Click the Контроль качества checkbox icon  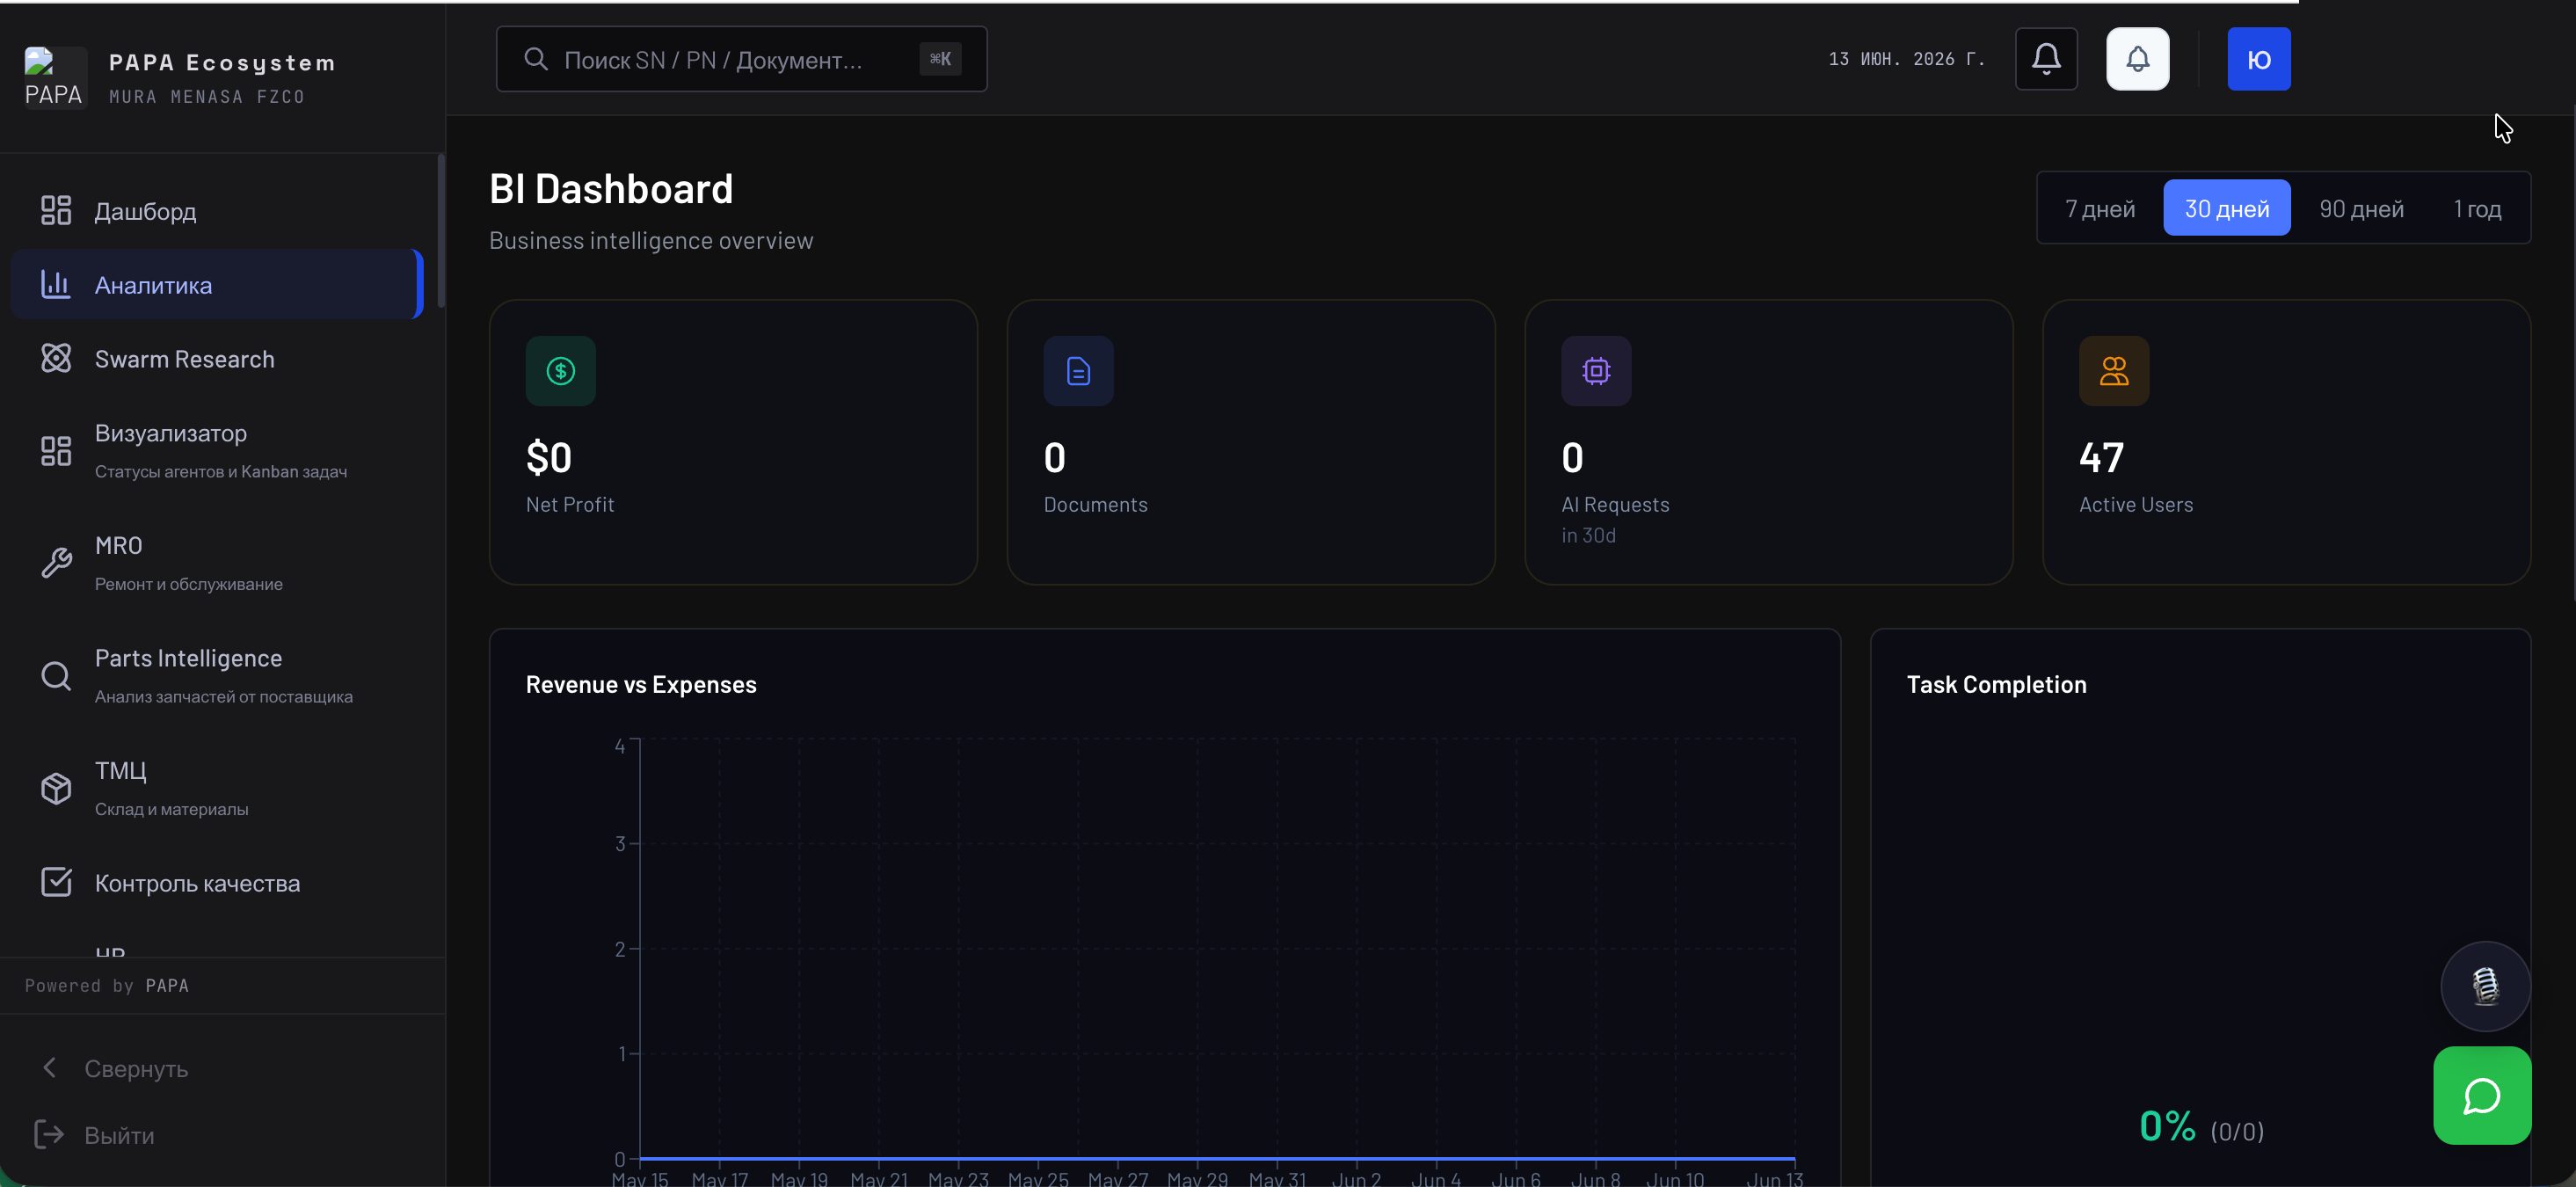coord(56,882)
